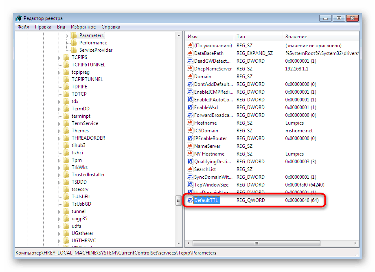Select the tihub3 key

tap(79, 145)
